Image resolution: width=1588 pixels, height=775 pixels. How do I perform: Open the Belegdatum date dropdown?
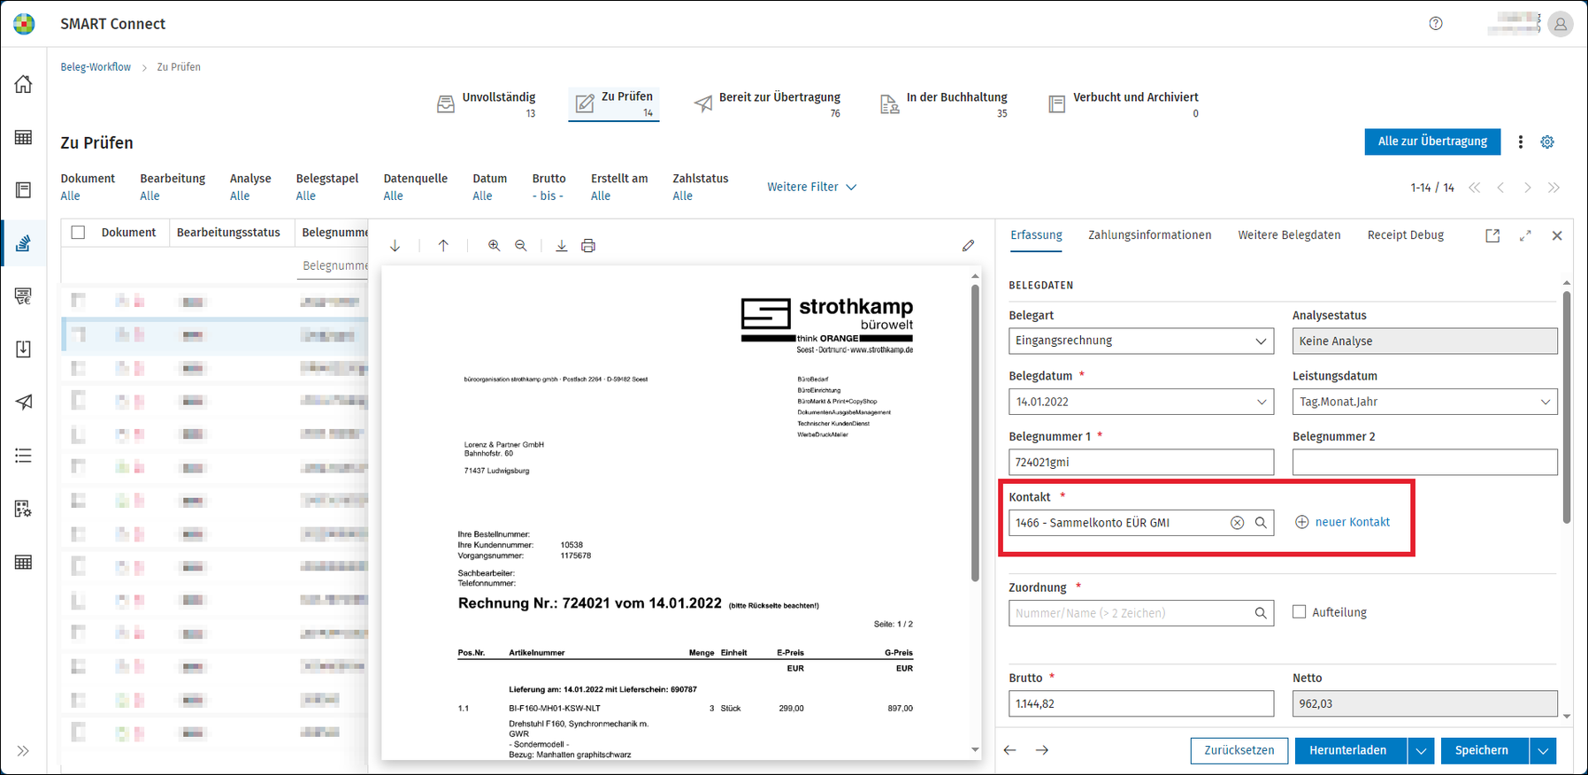coord(1261,402)
